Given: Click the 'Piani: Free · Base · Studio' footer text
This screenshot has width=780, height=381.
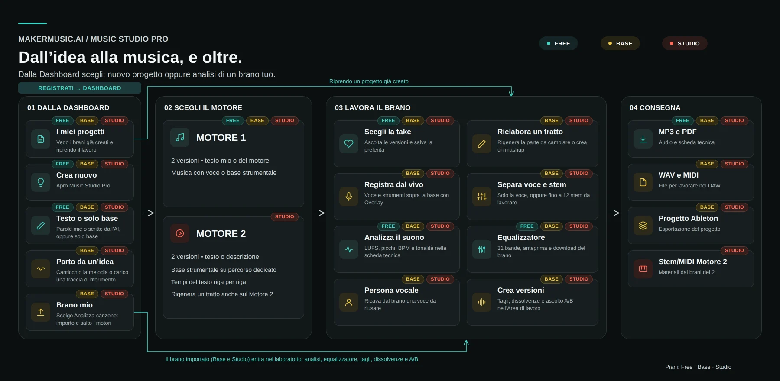Looking at the screenshot, I should [698, 367].
